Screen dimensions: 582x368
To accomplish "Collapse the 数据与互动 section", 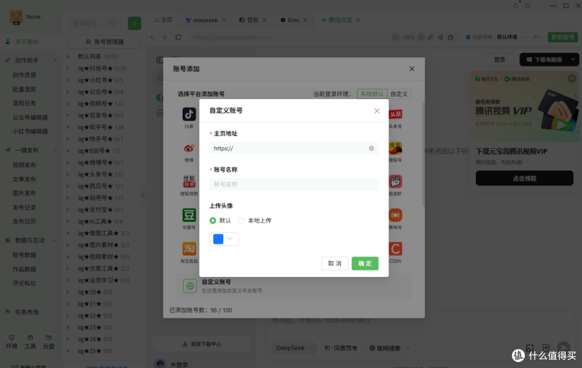I will pos(55,240).
